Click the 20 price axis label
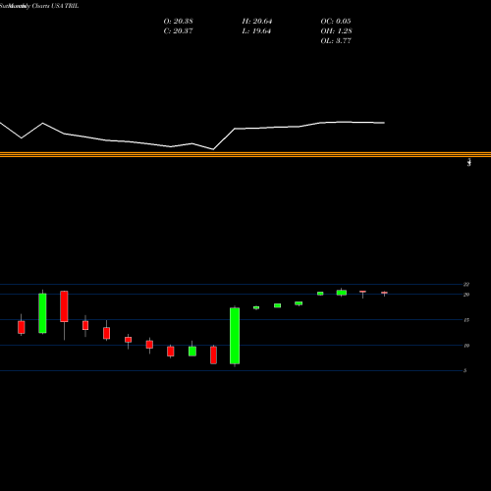This screenshot has height=491, width=491. [466, 295]
